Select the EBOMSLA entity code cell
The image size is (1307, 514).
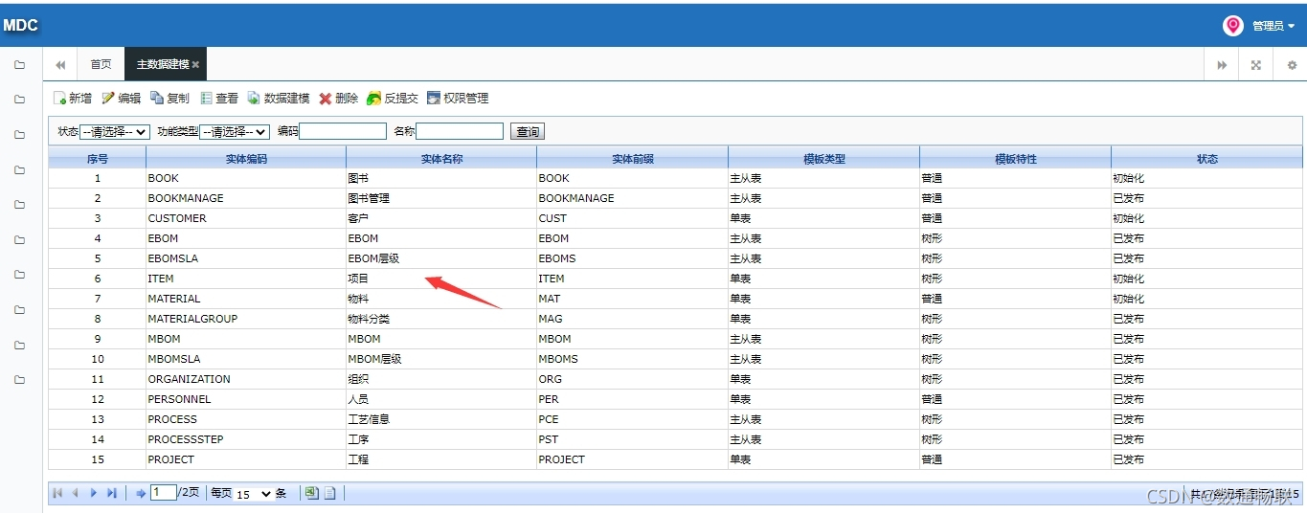tap(246, 258)
